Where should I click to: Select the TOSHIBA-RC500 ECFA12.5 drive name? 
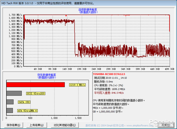point(109,74)
